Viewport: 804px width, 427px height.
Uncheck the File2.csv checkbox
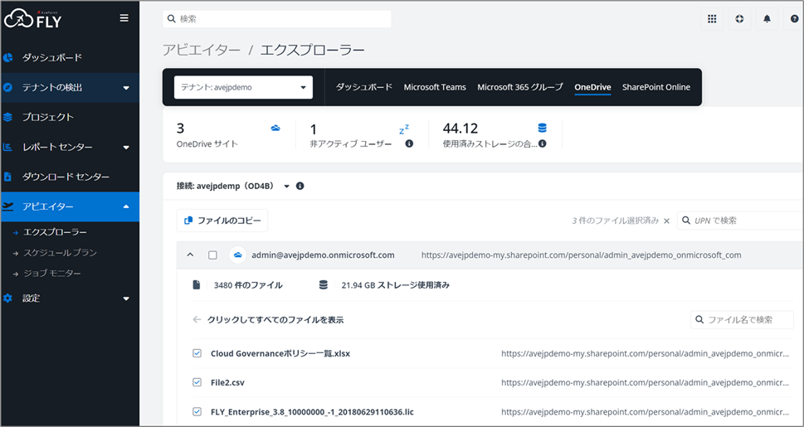[197, 382]
